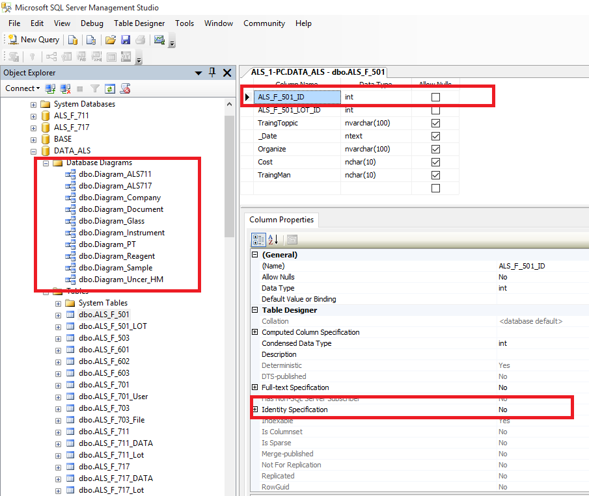Expand the ALS_F_711 database node
The width and height of the screenshot is (589, 496).
tap(33, 116)
